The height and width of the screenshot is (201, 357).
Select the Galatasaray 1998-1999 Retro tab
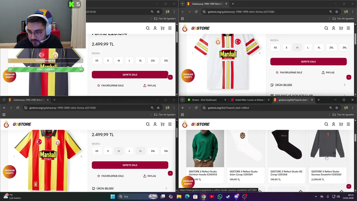click(207, 4)
